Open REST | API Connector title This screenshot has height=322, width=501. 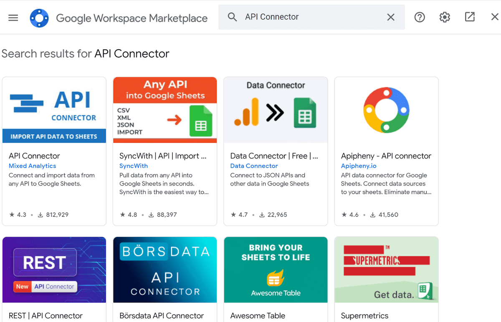pyautogui.click(x=46, y=316)
